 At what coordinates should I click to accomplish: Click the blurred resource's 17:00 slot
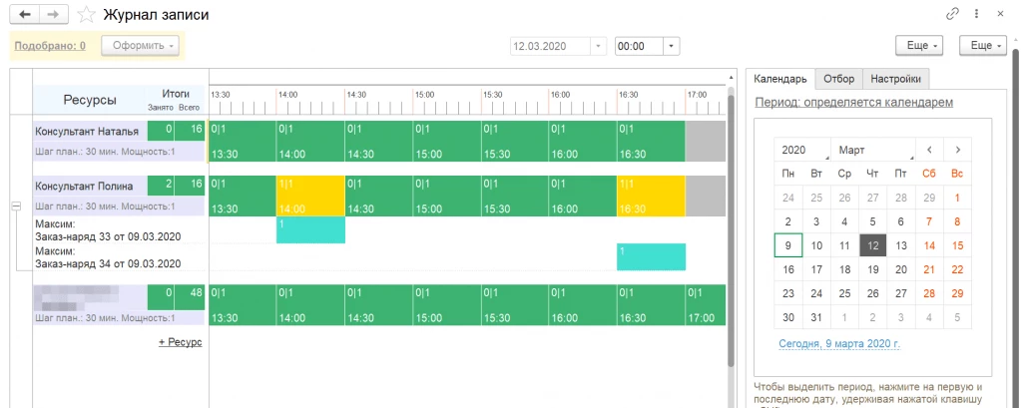pyautogui.click(x=706, y=304)
